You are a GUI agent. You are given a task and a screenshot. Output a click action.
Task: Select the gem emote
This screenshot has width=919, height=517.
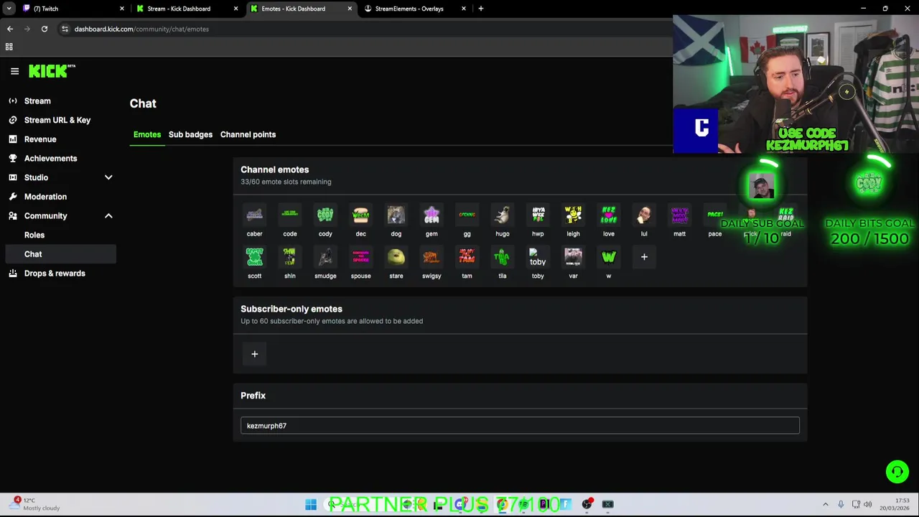tap(431, 215)
